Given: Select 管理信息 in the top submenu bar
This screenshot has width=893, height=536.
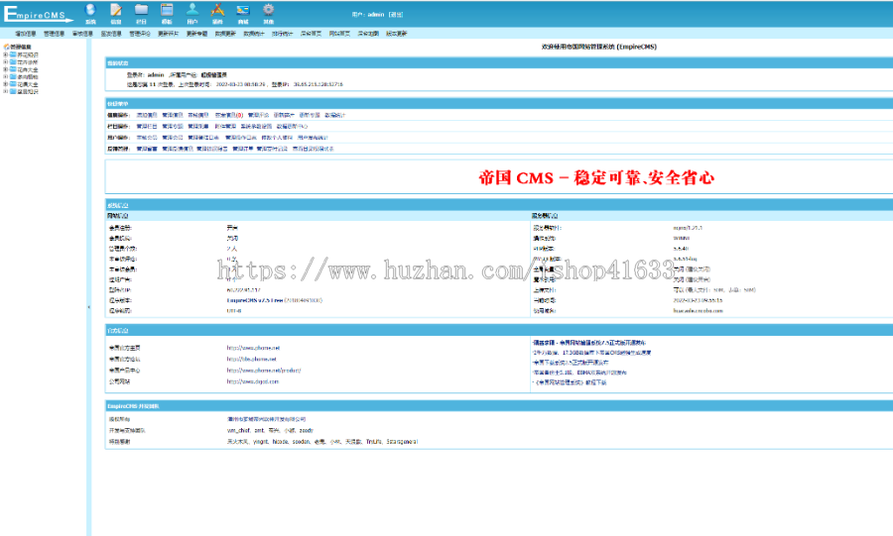Looking at the screenshot, I should click(55, 34).
